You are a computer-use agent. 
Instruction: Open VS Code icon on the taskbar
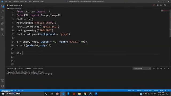(x=63, y=94)
